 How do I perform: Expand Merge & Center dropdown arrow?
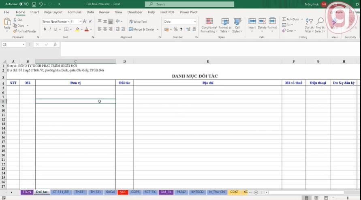[x=158, y=30]
